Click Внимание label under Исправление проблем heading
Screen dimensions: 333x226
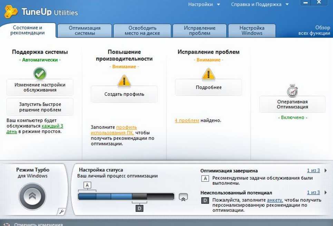pyautogui.click(x=208, y=60)
